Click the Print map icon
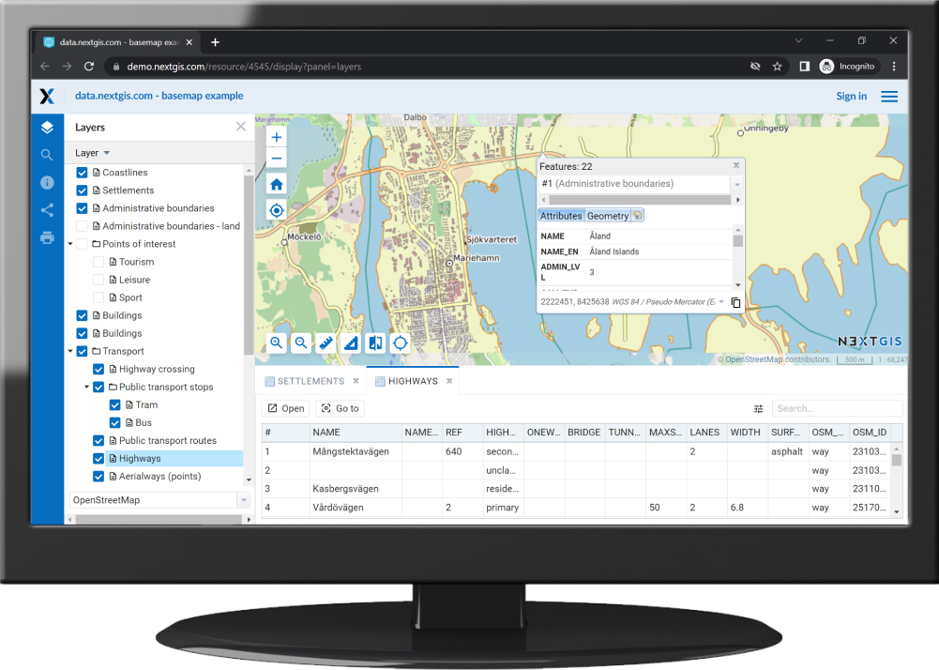 47,237
